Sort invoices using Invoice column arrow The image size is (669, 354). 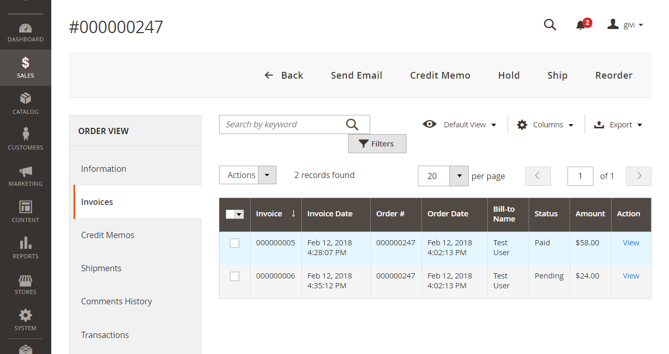293,213
